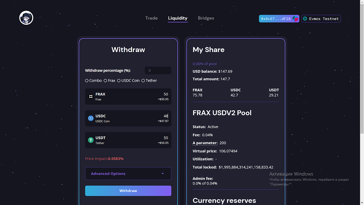Click the USD balance $147.69 line

[x=212, y=71]
